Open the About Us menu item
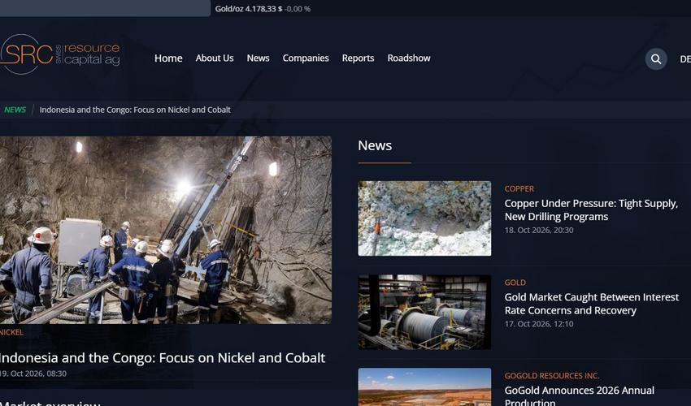 coord(215,58)
